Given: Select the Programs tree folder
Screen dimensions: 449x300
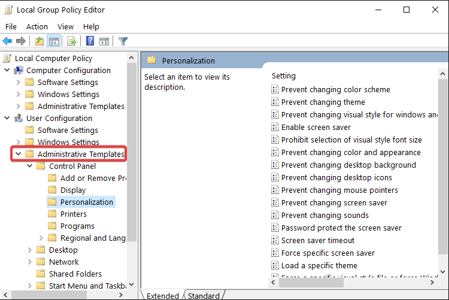Looking at the screenshot, I should point(77,226).
